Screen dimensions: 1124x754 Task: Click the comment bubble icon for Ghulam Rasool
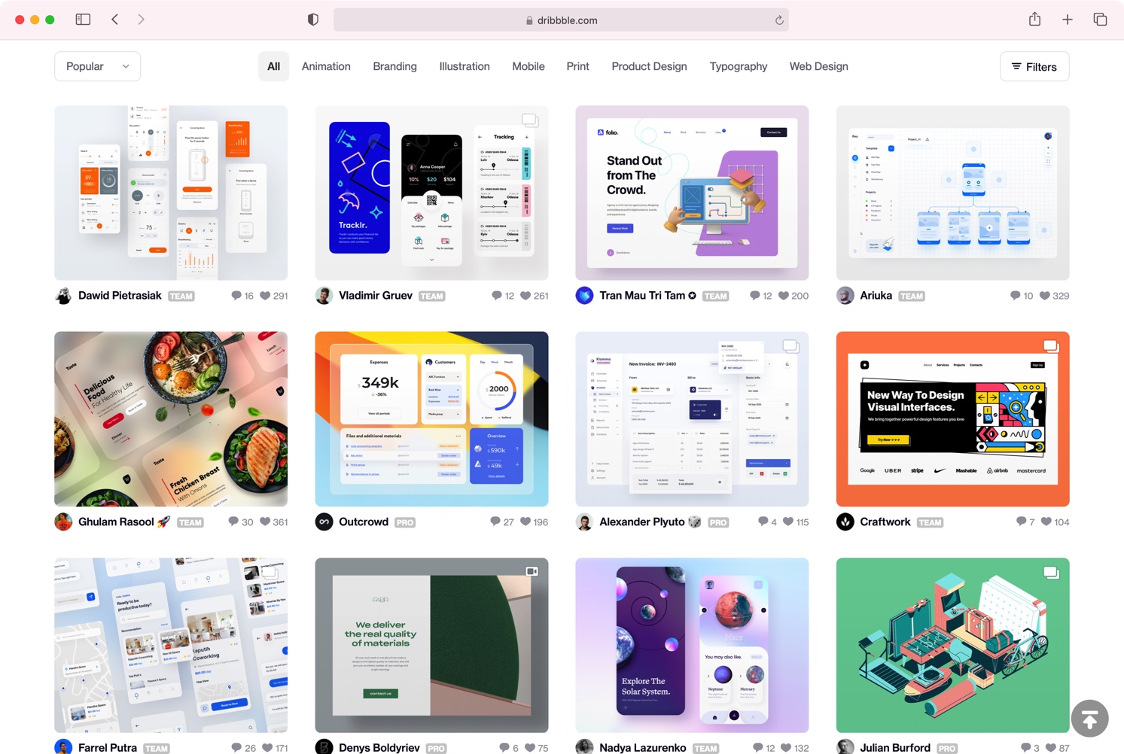click(x=233, y=521)
